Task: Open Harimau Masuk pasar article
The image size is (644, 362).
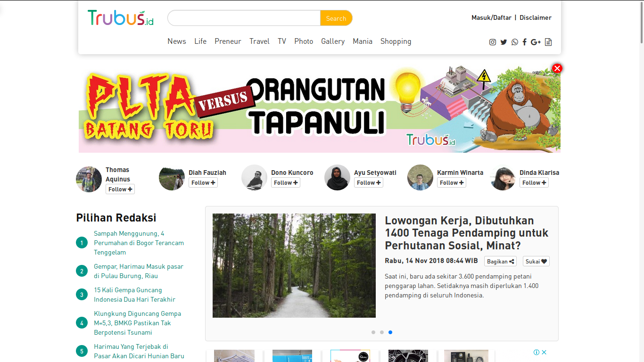Action: tap(139, 271)
